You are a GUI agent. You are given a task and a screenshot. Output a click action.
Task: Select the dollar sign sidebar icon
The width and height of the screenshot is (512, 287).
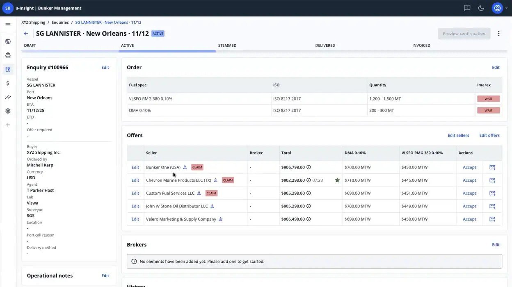pyautogui.click(x=8, y=83)
